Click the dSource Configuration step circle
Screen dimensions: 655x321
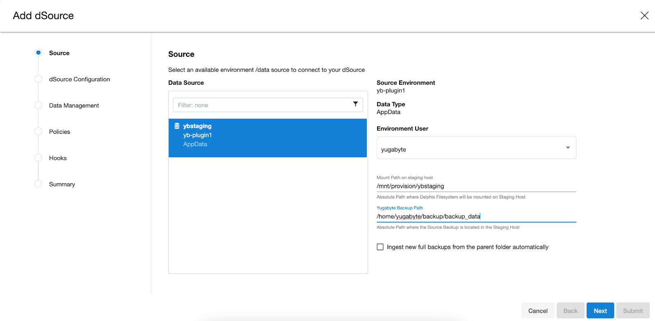[x=38, y=79]
